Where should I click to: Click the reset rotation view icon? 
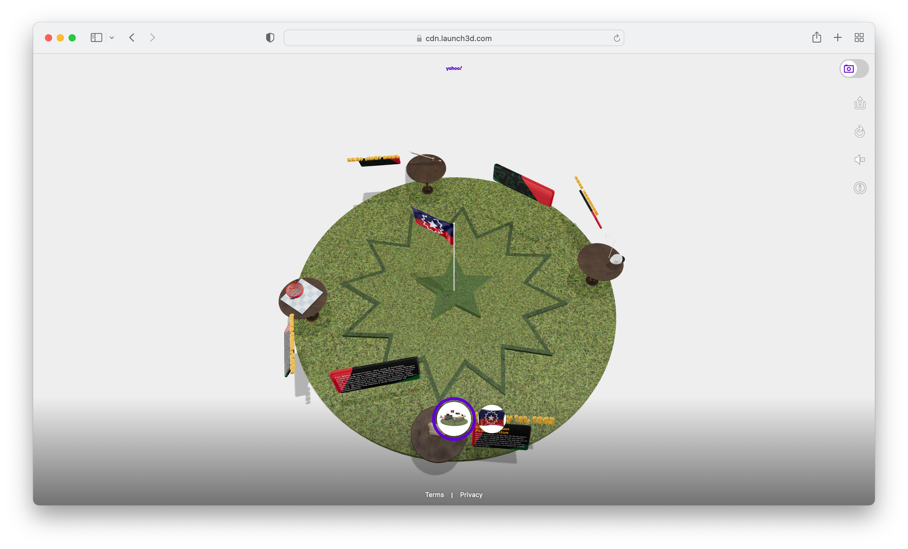(x=860, y=131)
